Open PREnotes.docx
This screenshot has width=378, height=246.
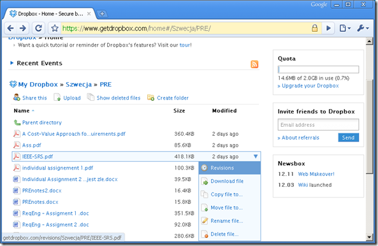pyautogui.click(x=40, y=202)
